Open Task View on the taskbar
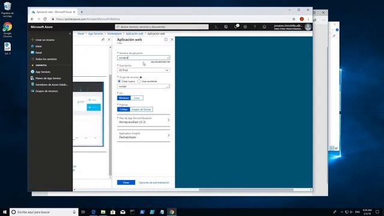The height and width of the screenshot is (216, 384). [x=83, y=212]
